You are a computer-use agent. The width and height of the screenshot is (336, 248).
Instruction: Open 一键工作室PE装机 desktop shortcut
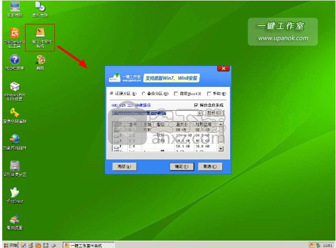[40, 38]
